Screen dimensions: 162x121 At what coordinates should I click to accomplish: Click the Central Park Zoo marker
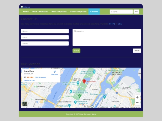79,96
